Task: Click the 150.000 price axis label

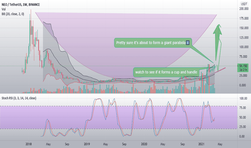Action: point(244,28)
